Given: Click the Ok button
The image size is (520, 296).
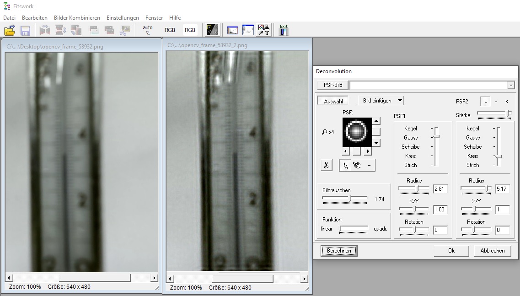Looking at the screenshot, I should click(x=451, y=251).
